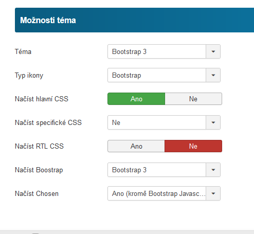Open Načíst specifické CSS select showing Ne
Viewport: 254px width, 234px height.
(164, 122)
